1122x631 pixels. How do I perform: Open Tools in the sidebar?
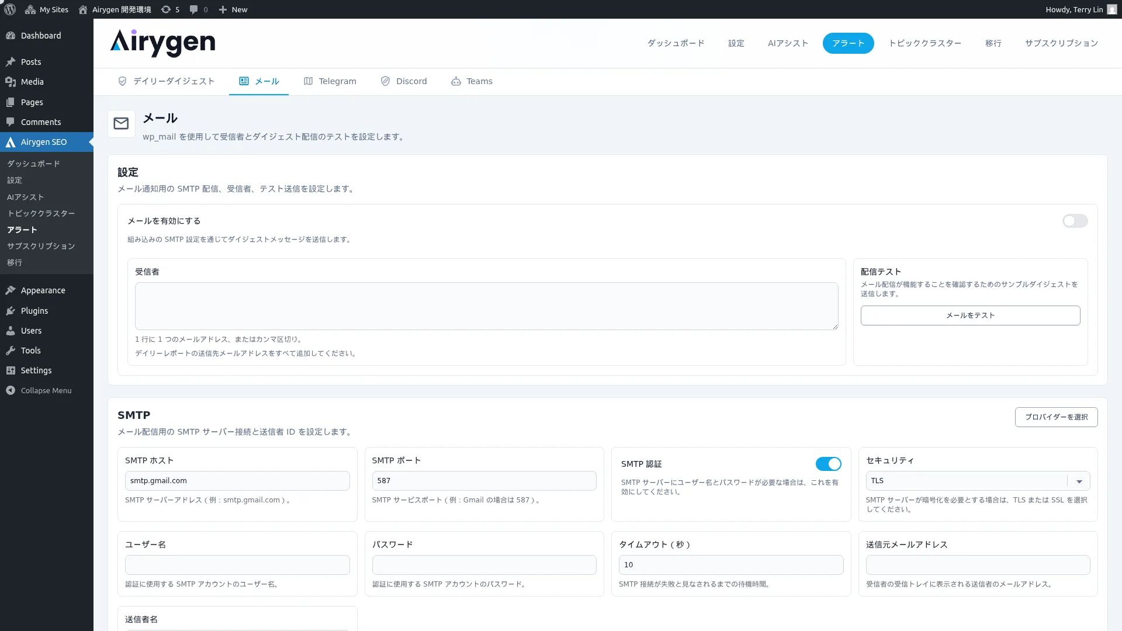30,351
